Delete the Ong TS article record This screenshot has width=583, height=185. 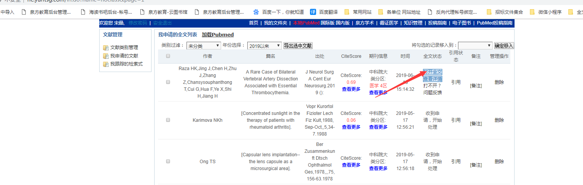499,162
